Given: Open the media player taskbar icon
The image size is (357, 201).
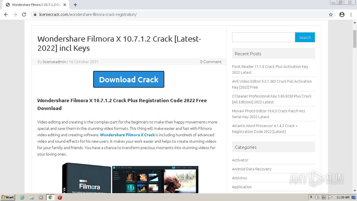Looking at the screenshot, I should (41, 197).
